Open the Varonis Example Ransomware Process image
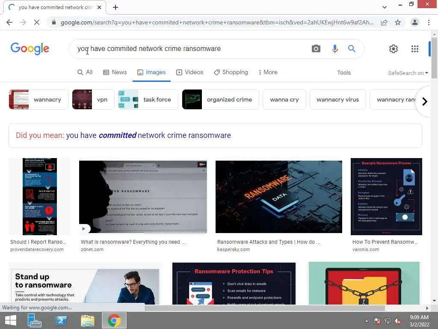This screenshot has height=329, width=438. coord(386,196)
